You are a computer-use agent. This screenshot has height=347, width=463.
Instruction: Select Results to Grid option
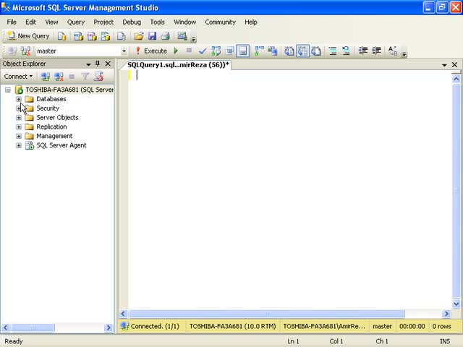[x=302, y=51]
